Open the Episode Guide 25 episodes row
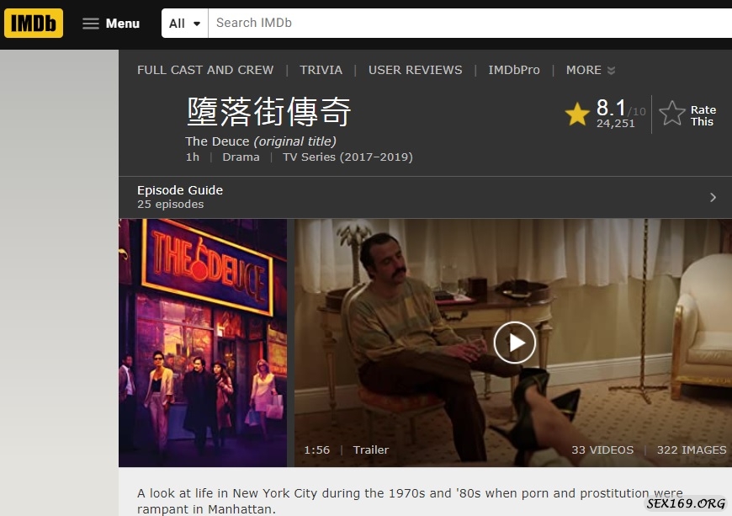 (425, 198)
